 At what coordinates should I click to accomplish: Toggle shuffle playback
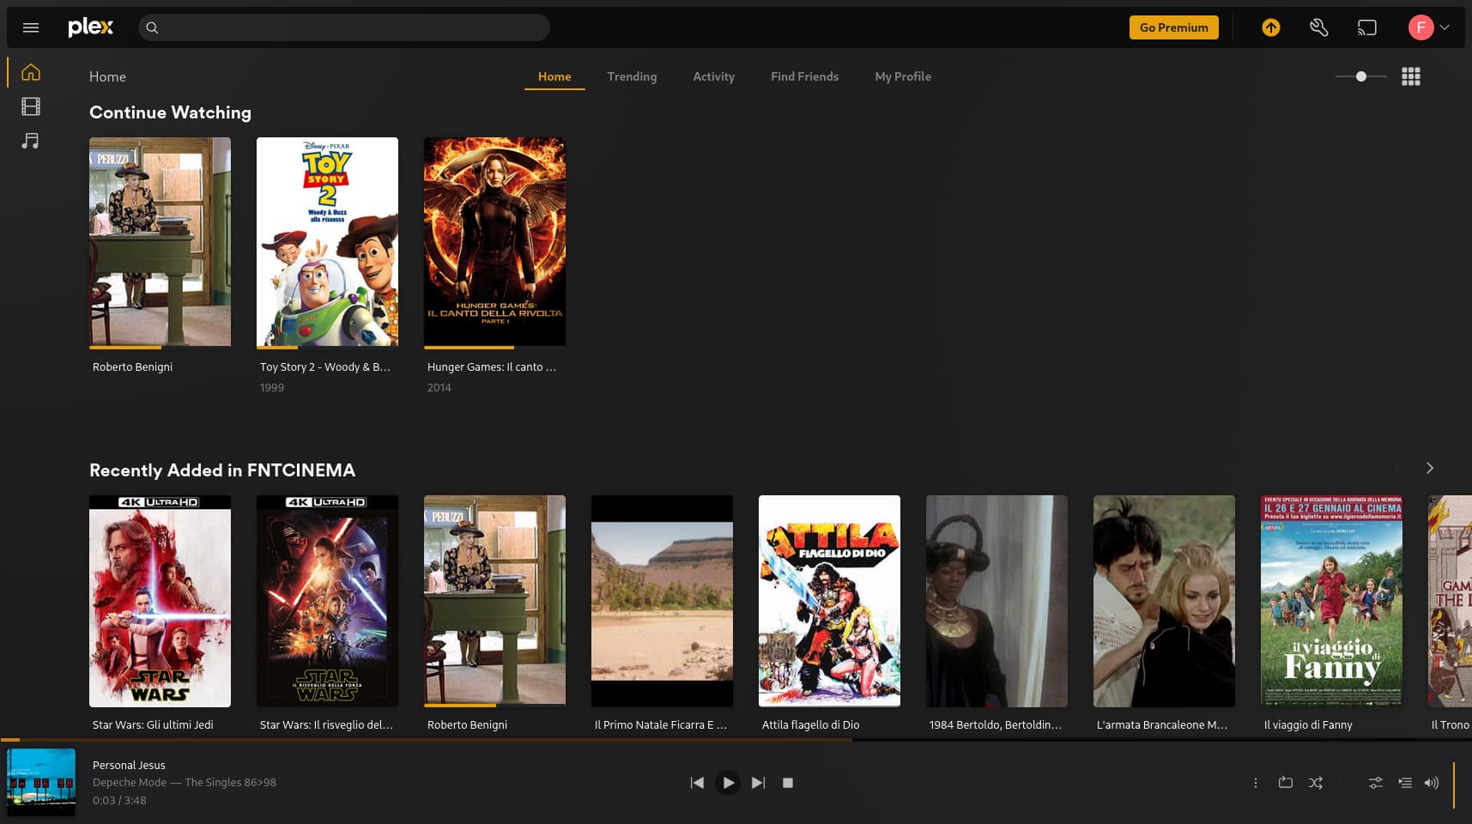click(1315, 783)
